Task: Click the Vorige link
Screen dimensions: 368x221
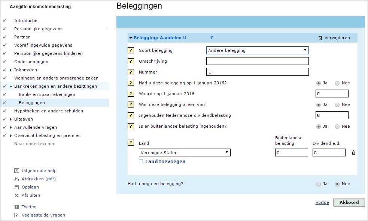Action: click(322, 202)
